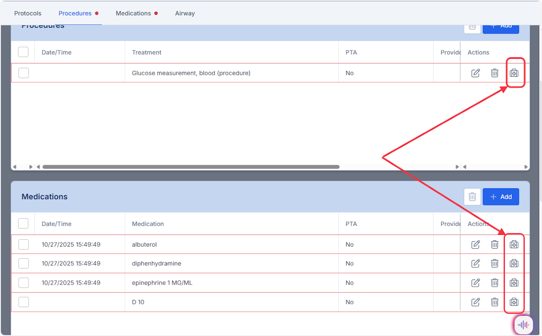The image size is (542, 336).
Task: Click the Procedures table scroll right arrow
Action: [x=458, y=167]
